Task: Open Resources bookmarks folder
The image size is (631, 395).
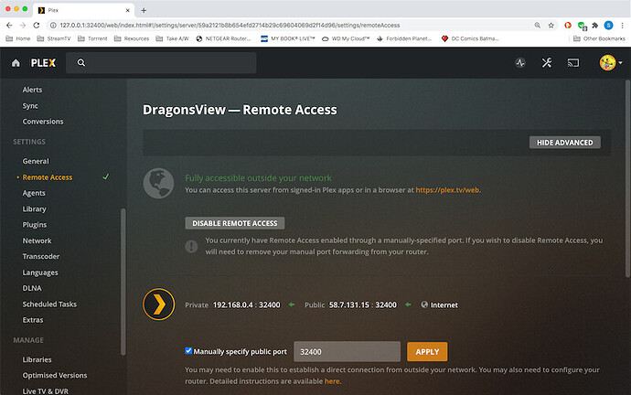Action: point(132,38)
